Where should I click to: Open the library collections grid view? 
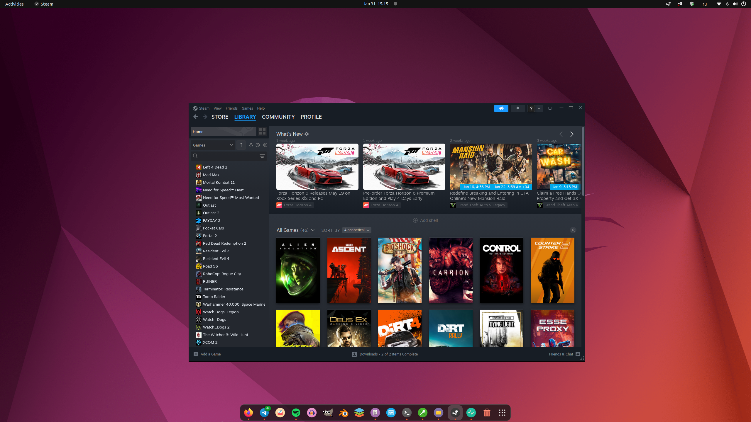click(262, 132)
